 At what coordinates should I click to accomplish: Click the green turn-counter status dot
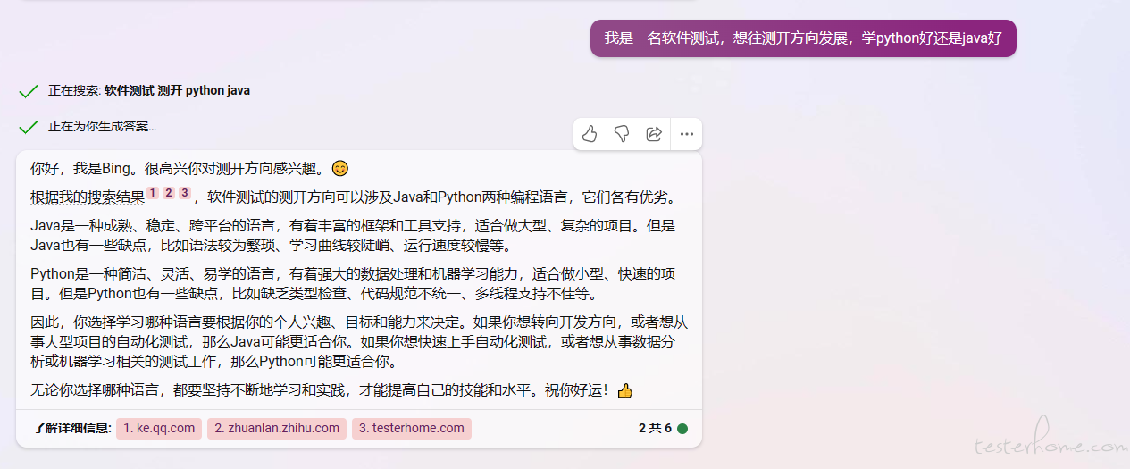[682, 429]
